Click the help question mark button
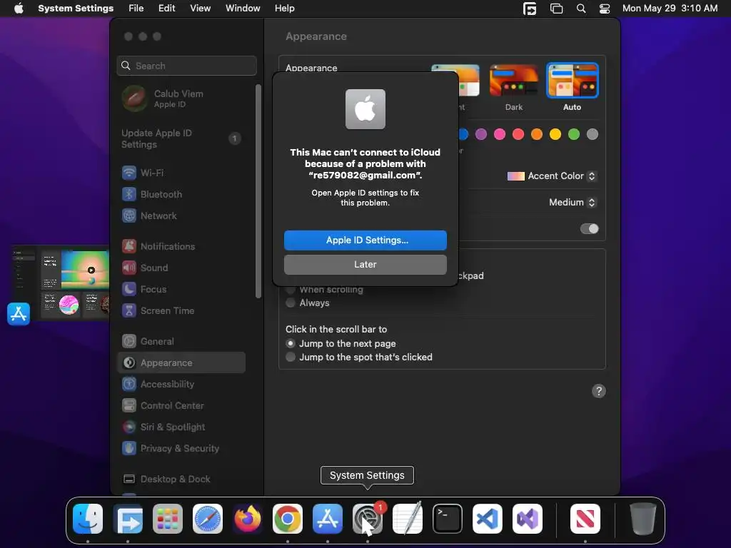The height and width of the screenshot is (548, 731). (599, 391)
